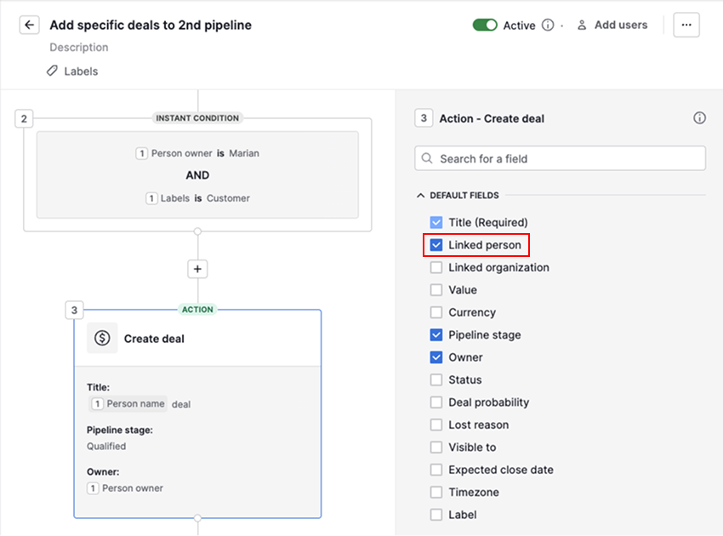Toggle the Active automation switch
This screenshot has width=723, height=536.
(x=485, y=26)
